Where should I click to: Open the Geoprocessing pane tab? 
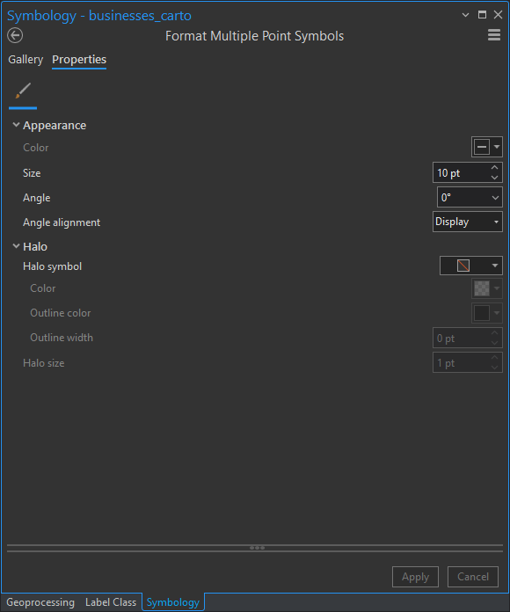point(40,602)
